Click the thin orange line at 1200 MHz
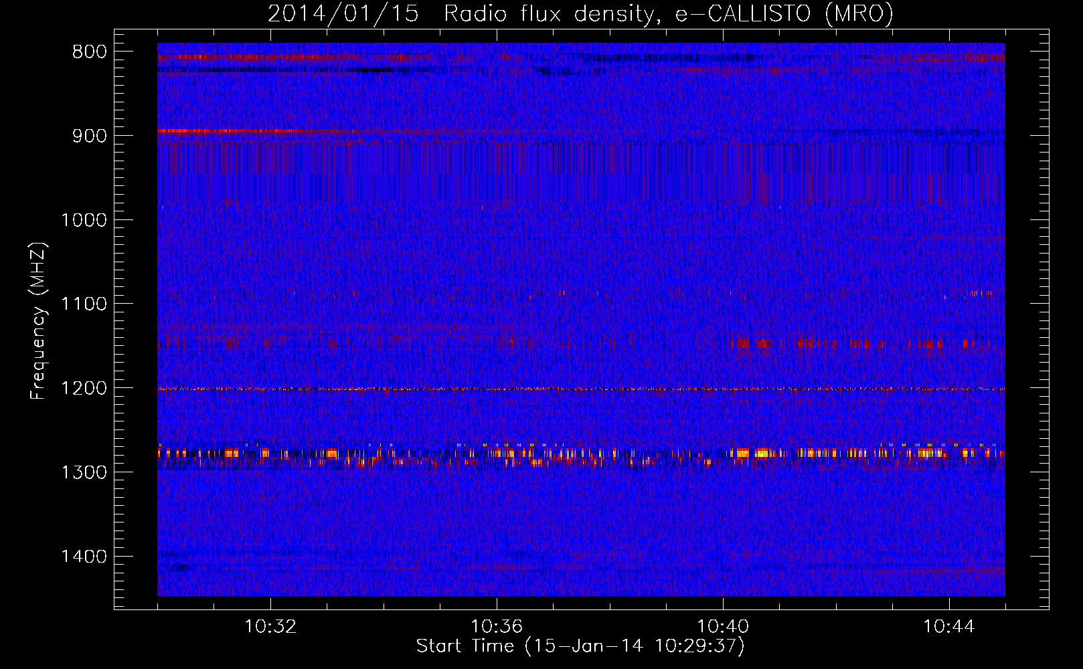Screen dimensions: 1083x669 pos(581,389)
